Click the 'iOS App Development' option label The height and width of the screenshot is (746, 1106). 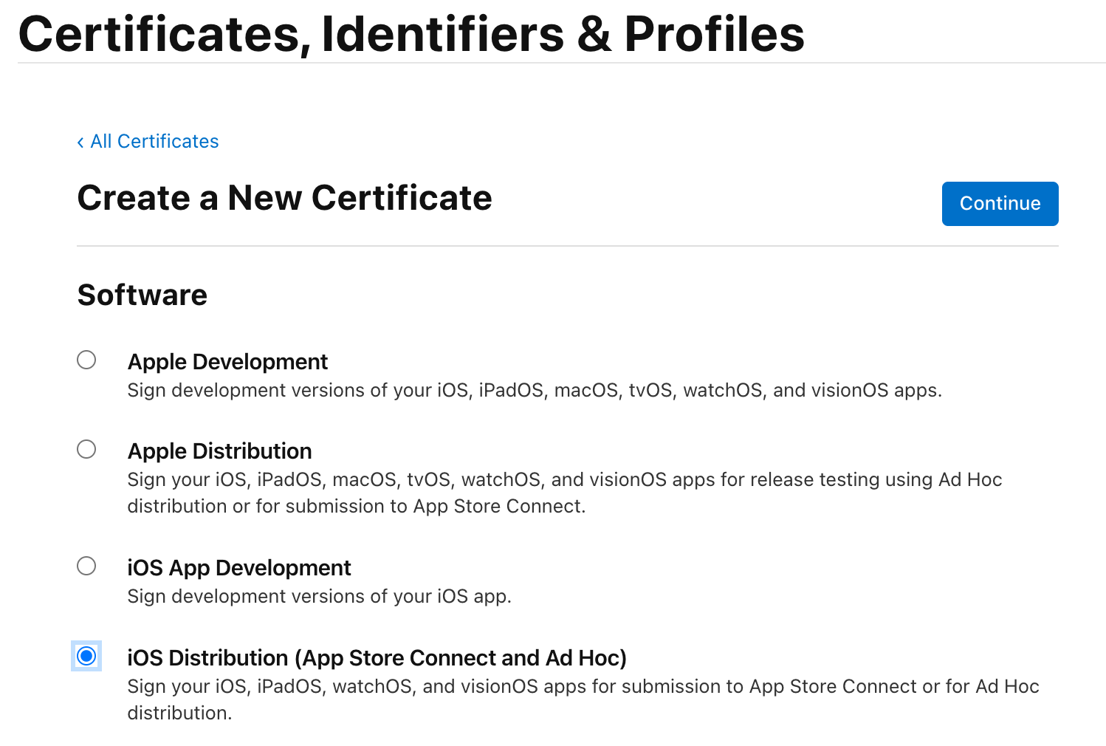239,568
